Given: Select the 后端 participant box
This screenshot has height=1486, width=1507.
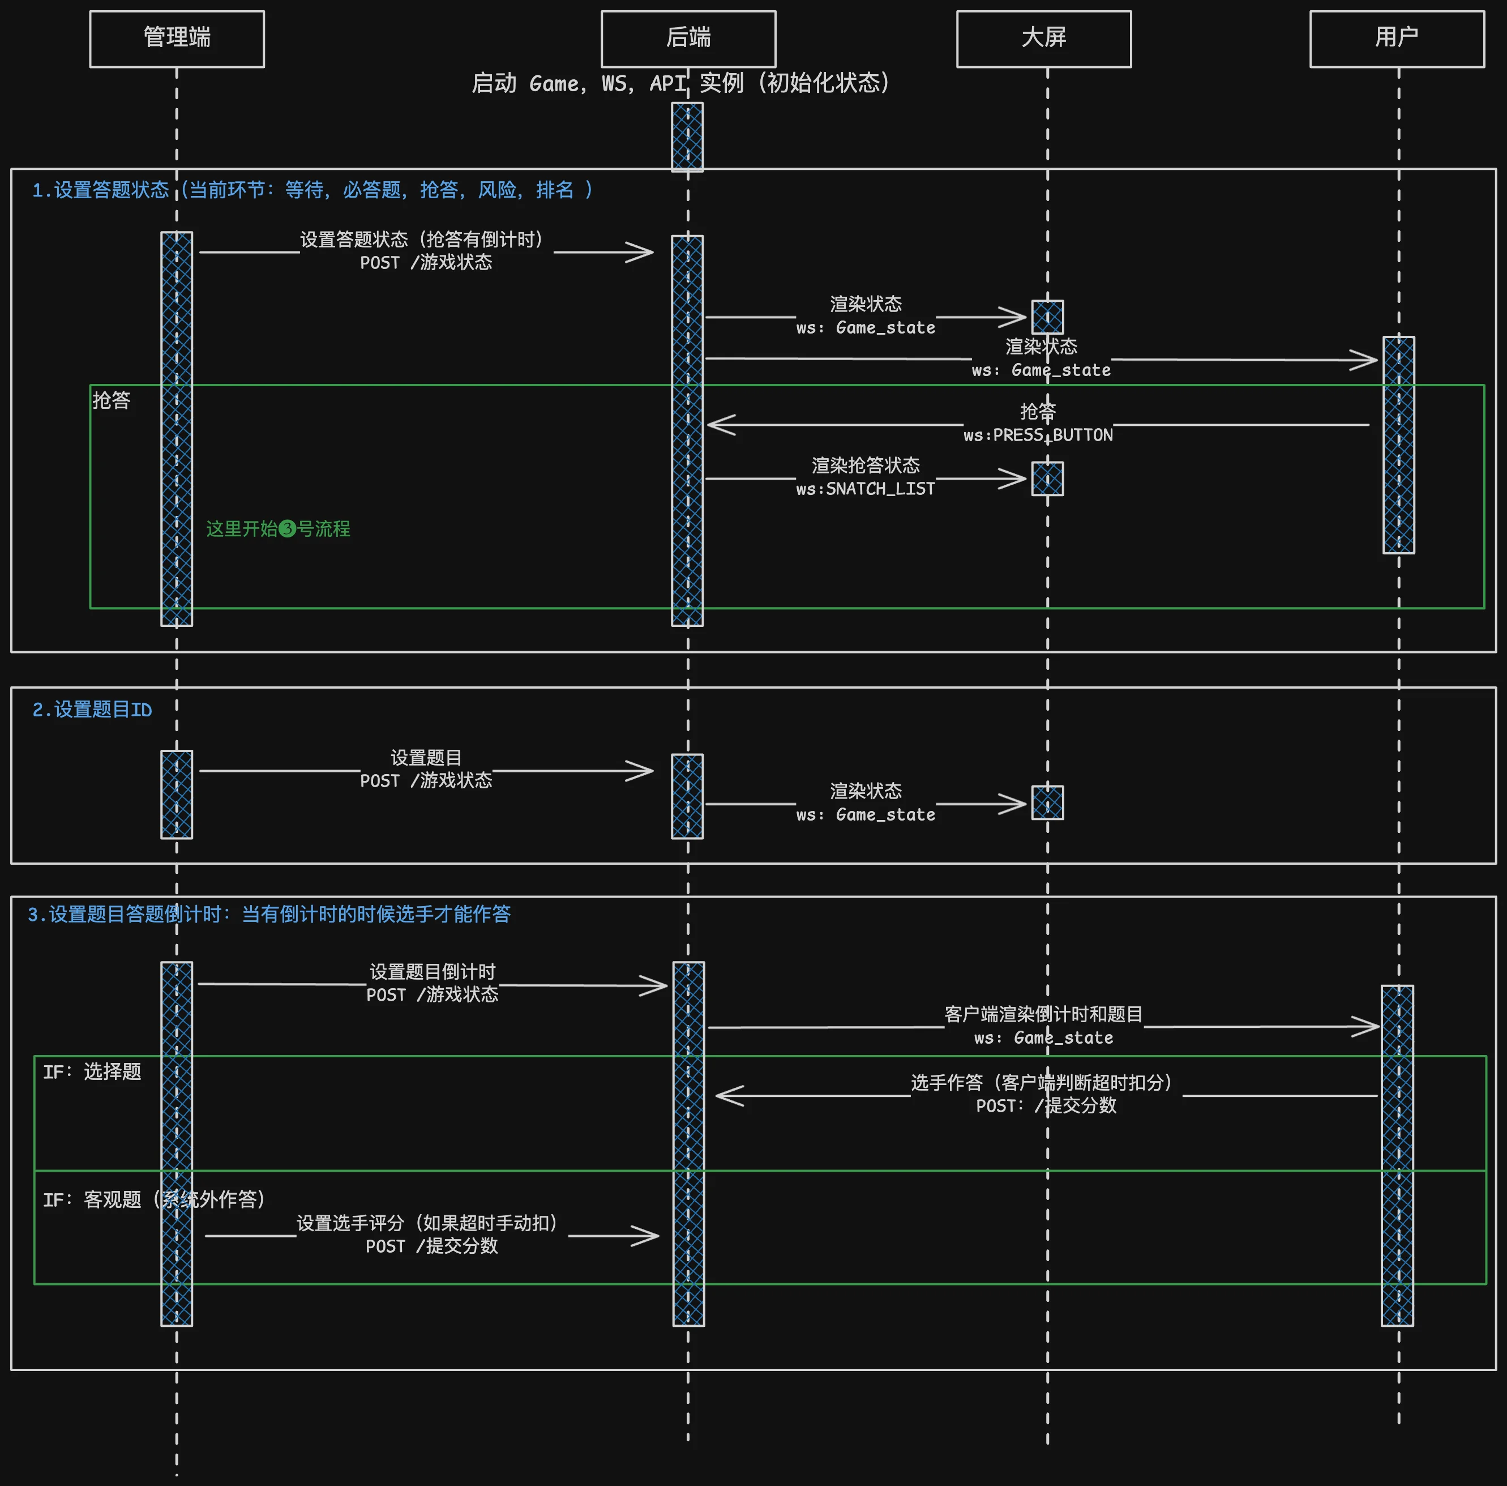Looking at the screenshot, I should pyautogui.click(x=689, y=39).
